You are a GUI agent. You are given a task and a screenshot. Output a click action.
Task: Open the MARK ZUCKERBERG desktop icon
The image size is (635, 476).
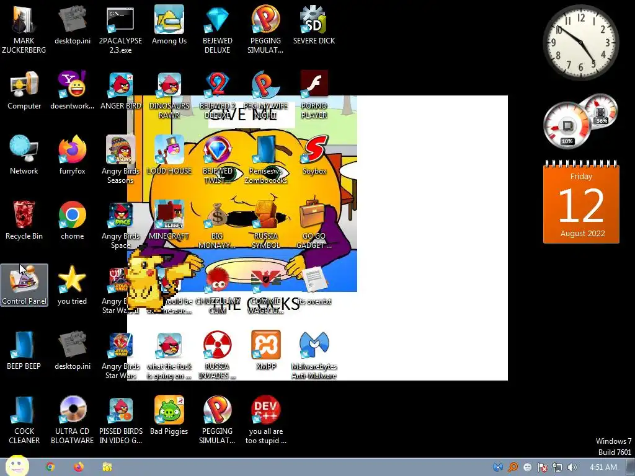click(24, 29)
